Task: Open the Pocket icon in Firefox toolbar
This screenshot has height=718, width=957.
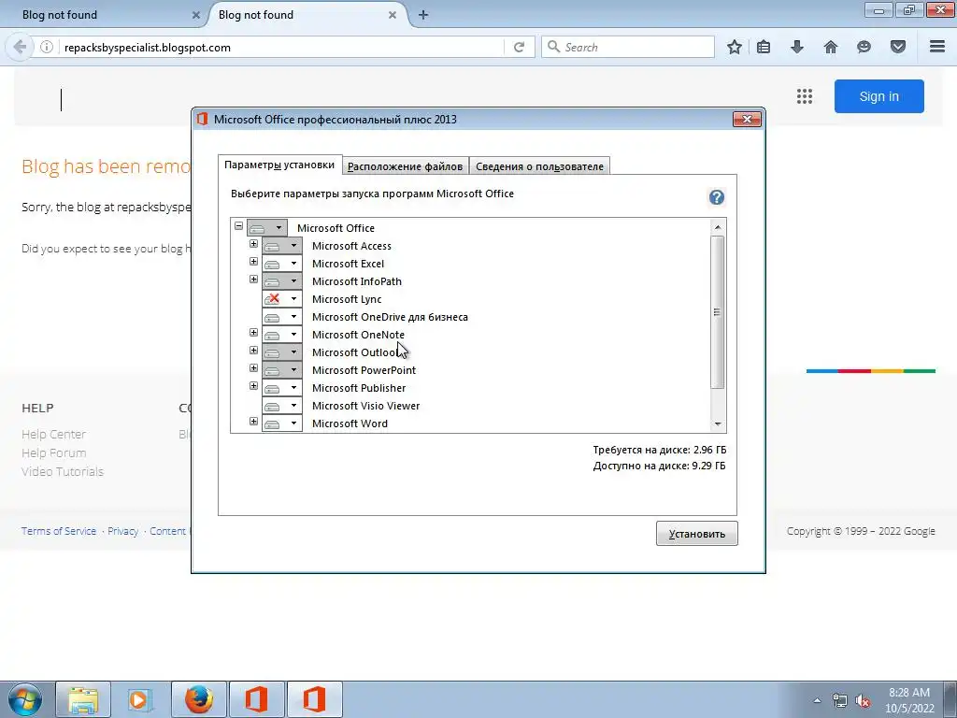Action: tap(898, 47)
